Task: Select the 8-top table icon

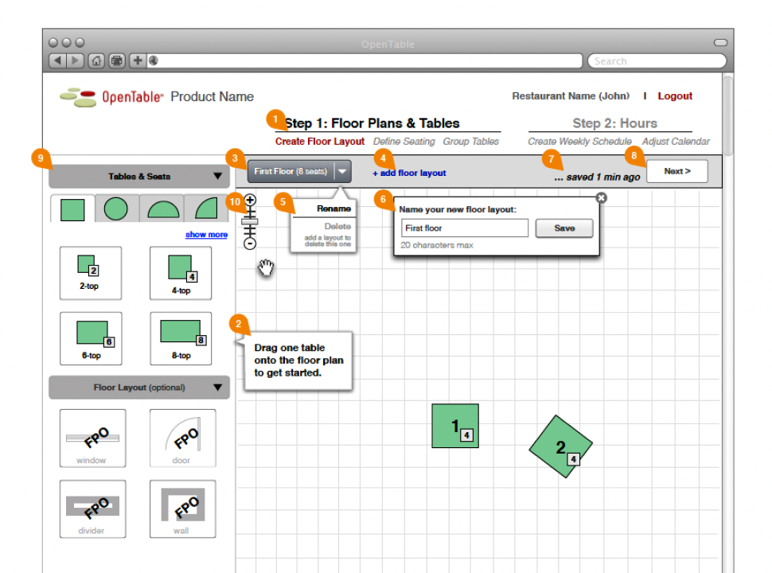Action: click(x=181, y=338)
